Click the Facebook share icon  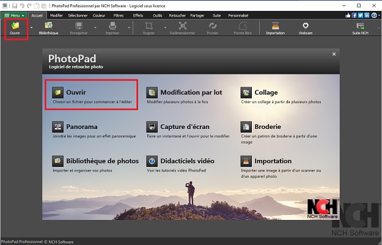tap(354, 15)
